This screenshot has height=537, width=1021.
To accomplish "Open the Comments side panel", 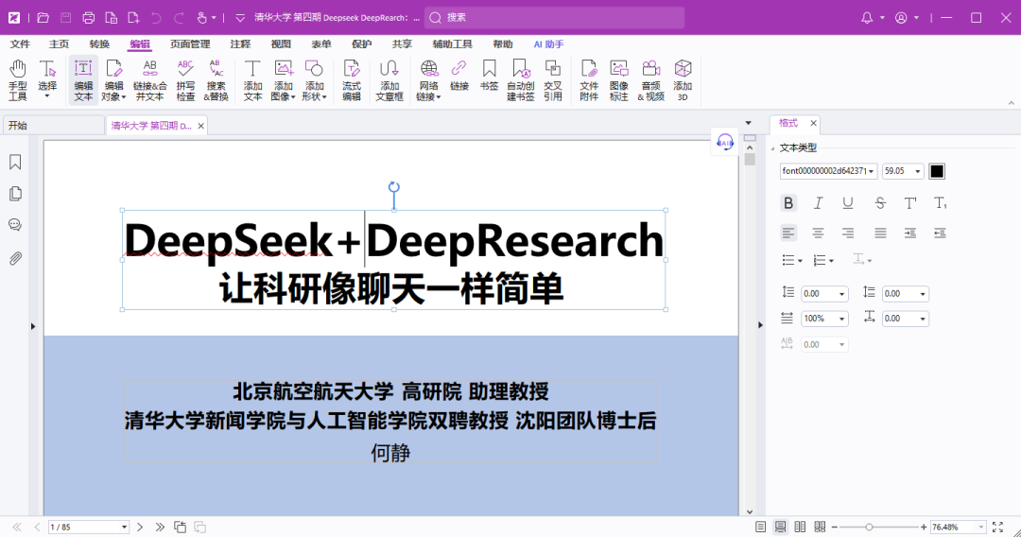I will pos(15,225).
